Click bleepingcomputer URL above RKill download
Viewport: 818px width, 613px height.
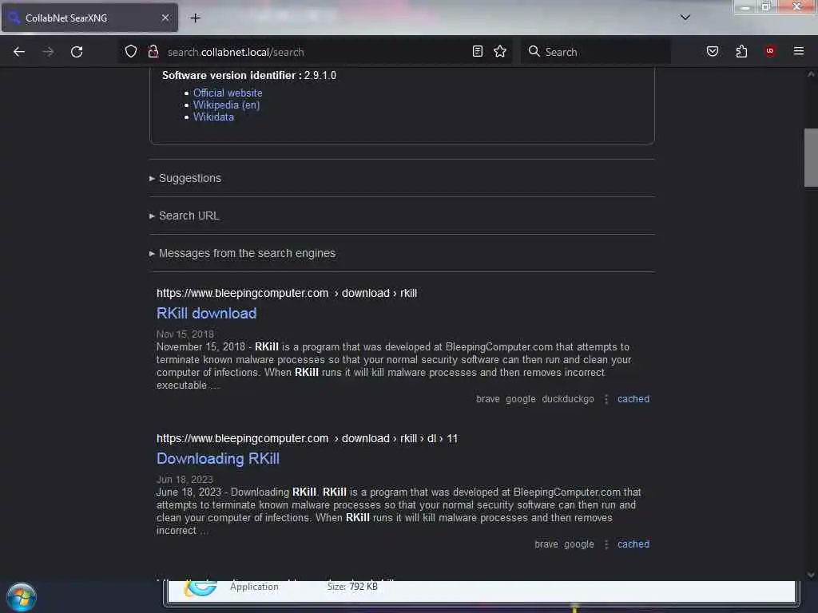tap(287, 294)
